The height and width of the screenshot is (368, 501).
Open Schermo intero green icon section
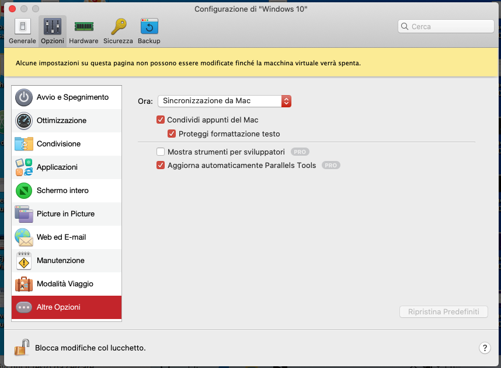(x=23, y=191)
